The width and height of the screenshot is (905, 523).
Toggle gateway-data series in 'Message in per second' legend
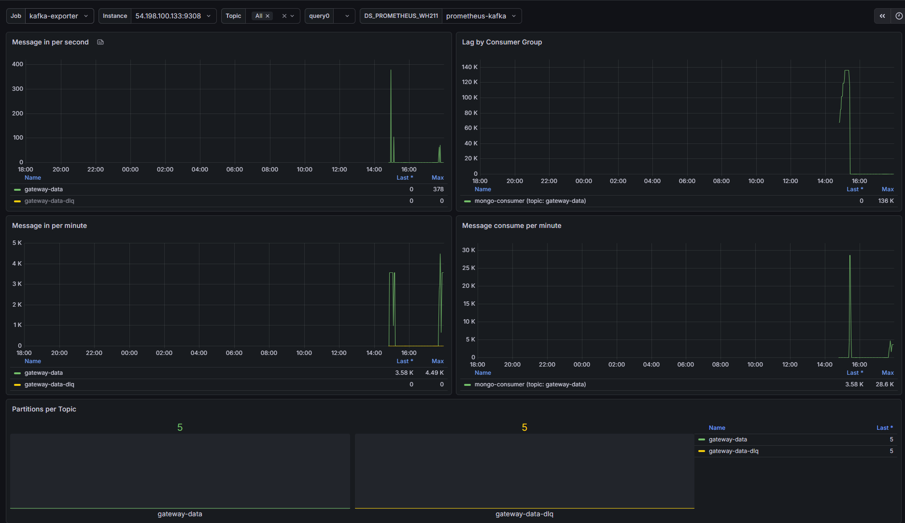coord(43,189)
